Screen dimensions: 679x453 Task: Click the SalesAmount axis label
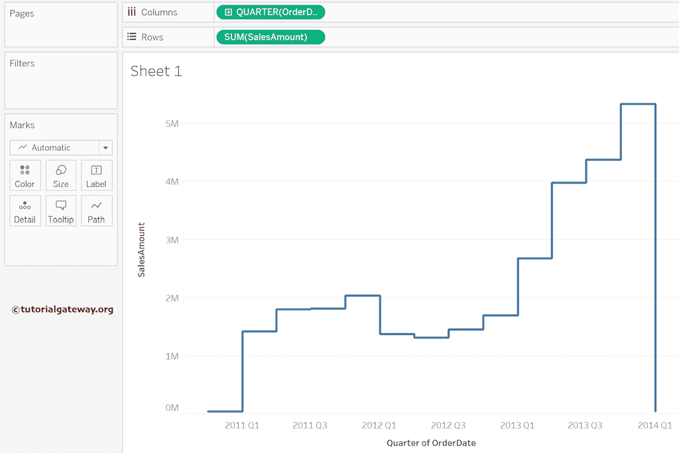point(141,250)
